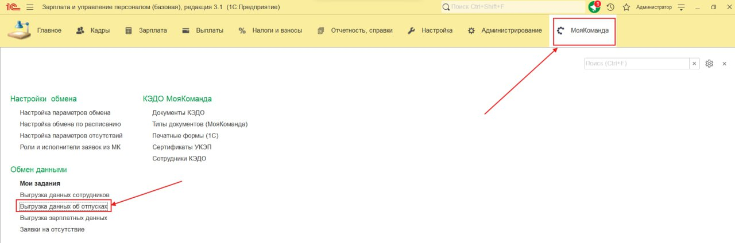Open Настройка параметров обмена

[x=65, y=113]
